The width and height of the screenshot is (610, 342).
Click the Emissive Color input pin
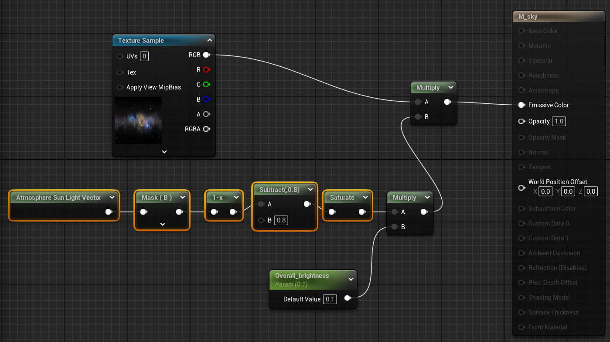521,105
